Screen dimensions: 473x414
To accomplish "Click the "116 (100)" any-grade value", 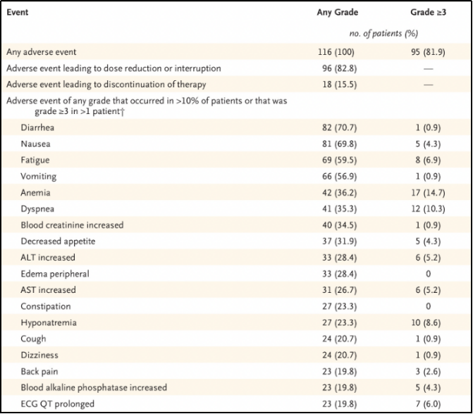I will click(x=337, y=52).
